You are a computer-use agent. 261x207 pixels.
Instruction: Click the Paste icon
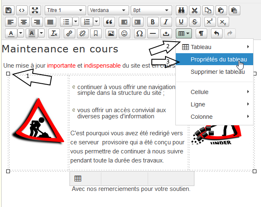click(x=221, y=10)
